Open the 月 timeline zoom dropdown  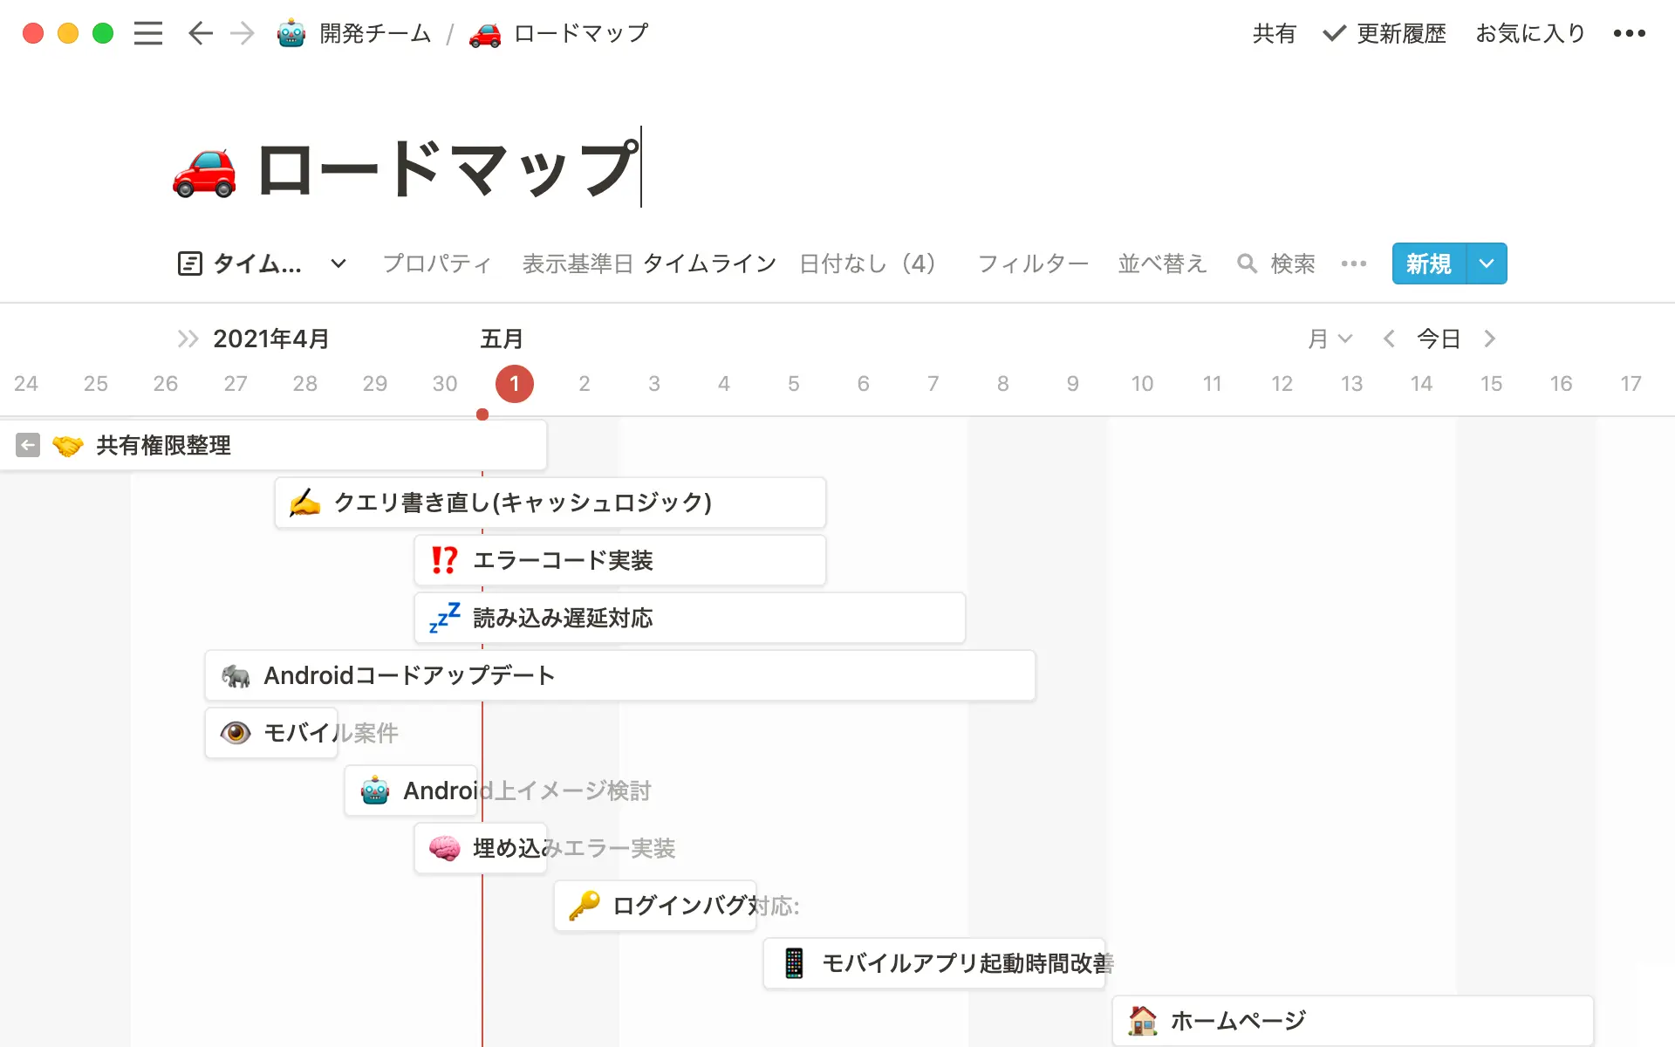click(1330, 339)
